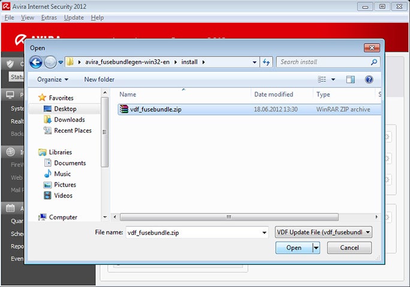Viewport: 410px width, 287px height.
Task: Click the navigation pane vertical scrollbar thumb
Action: (x=105, y=132)
